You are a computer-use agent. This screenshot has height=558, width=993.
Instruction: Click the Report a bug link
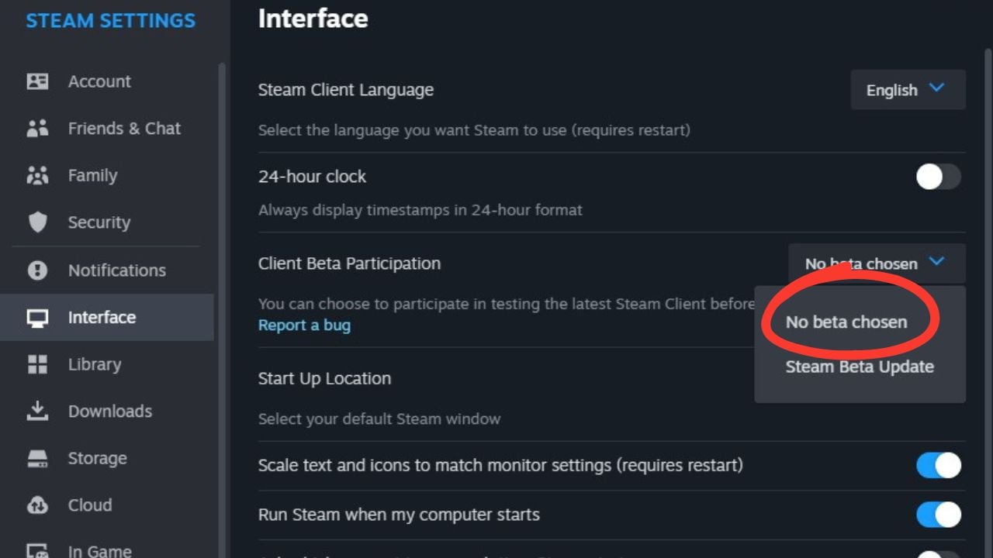pos(304,325)
